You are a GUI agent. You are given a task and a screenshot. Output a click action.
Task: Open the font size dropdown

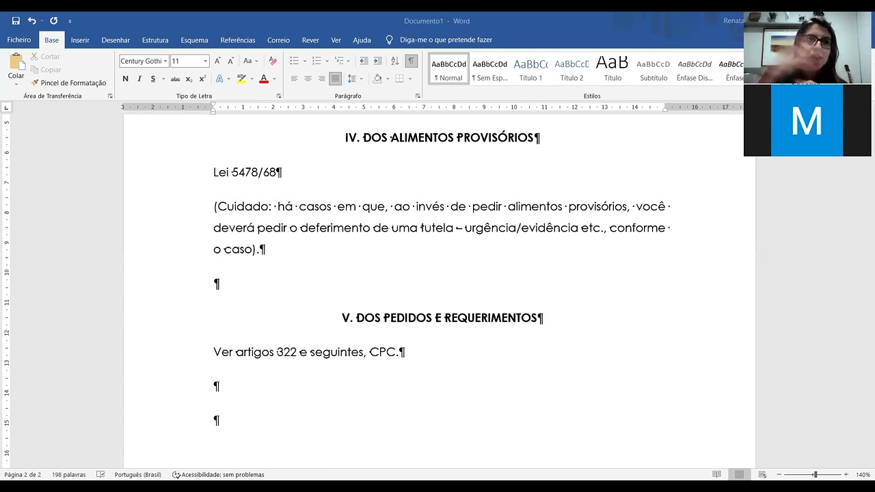click(x=205, y=61)
